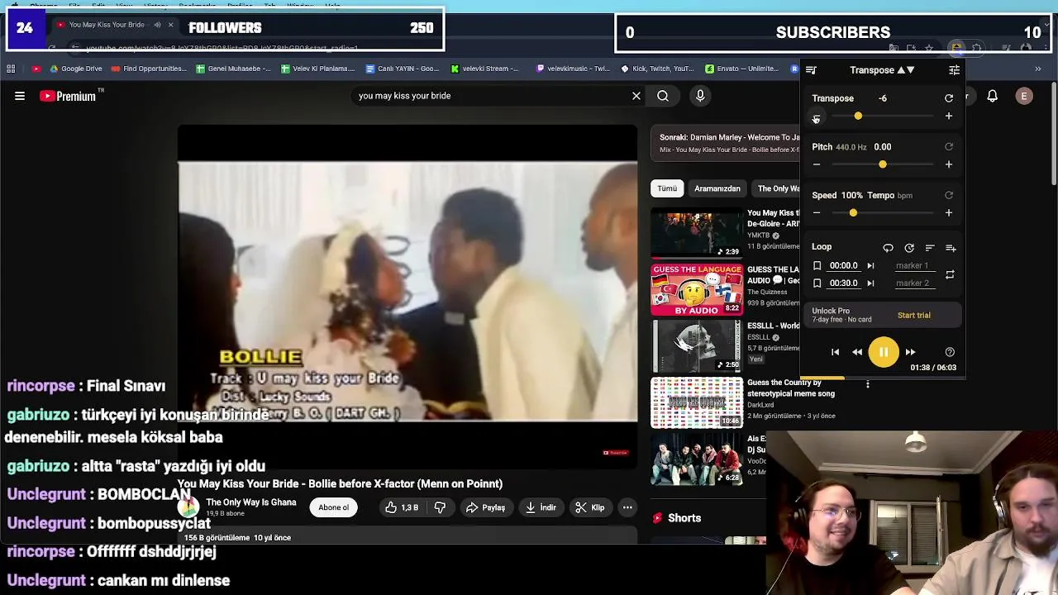Decrease speed with the minus button
The height and width of the screenshot is (595, 1058).
click(x=817, y=213)
